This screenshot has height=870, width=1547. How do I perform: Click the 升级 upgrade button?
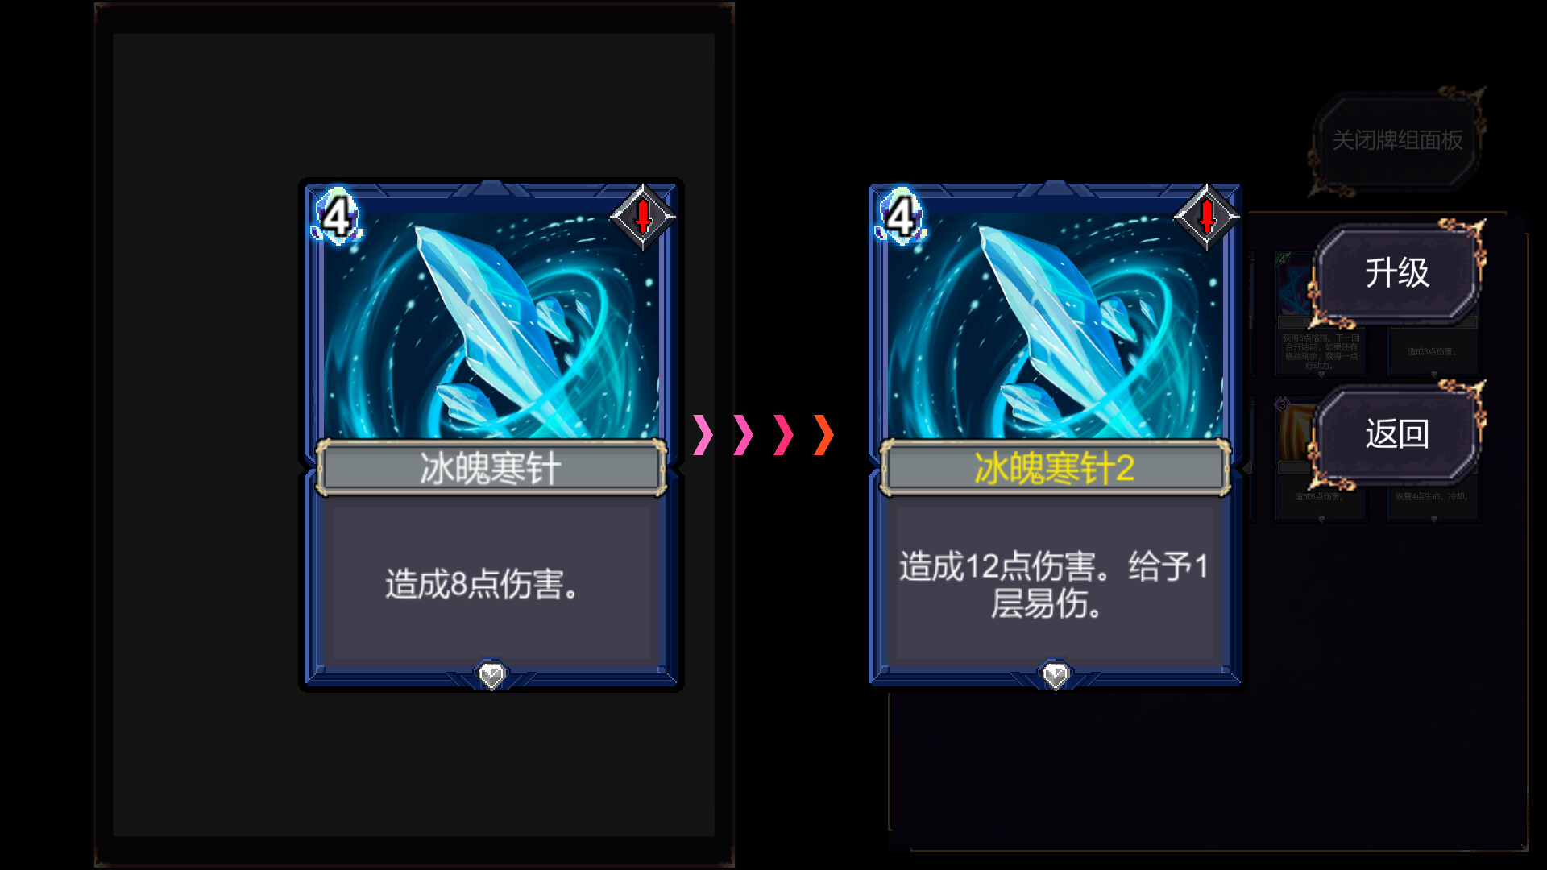click(x=1397, y=273)
